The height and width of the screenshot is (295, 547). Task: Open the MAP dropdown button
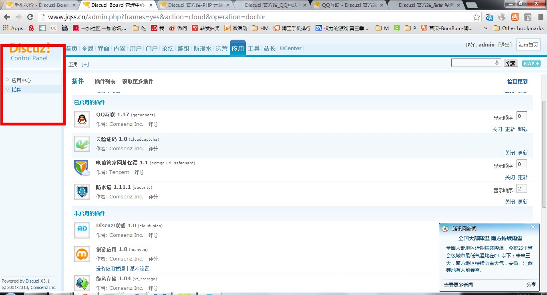pyautogui.click(x=531, y=63)
